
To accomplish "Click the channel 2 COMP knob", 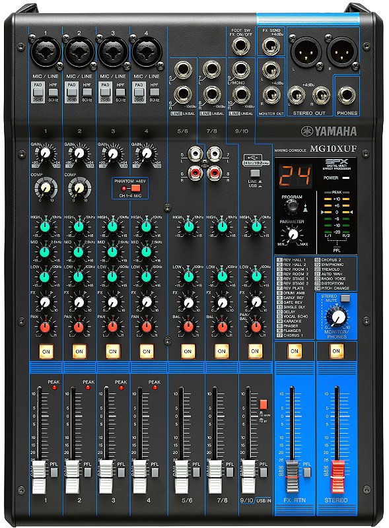I will [x=79, y=188].
